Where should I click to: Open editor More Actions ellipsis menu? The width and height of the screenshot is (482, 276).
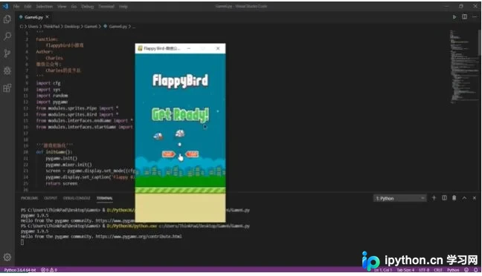pyautogui.click(x=475, y=17)
